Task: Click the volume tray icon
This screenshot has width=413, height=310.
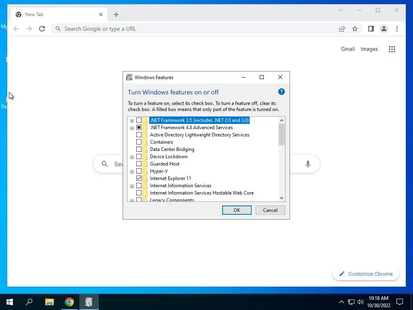Action: click(361, 302)
